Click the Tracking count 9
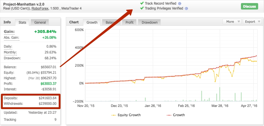This screenshot has height=126, width=264. pos(55,120)
